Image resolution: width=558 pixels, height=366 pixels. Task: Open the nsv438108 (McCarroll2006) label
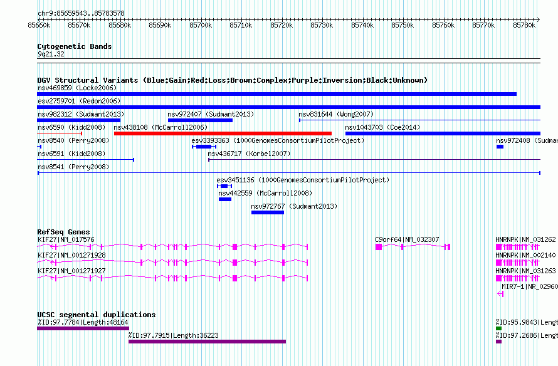coord(161,127)
